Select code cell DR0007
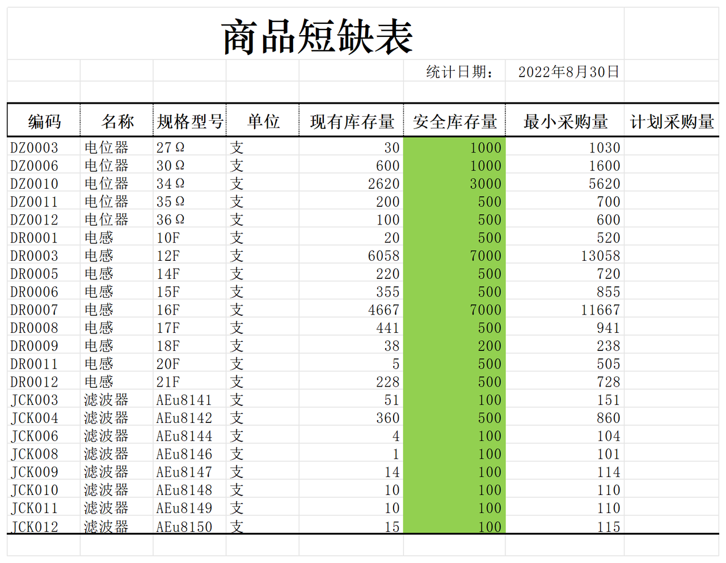726x563 pixels. (44, 310)
